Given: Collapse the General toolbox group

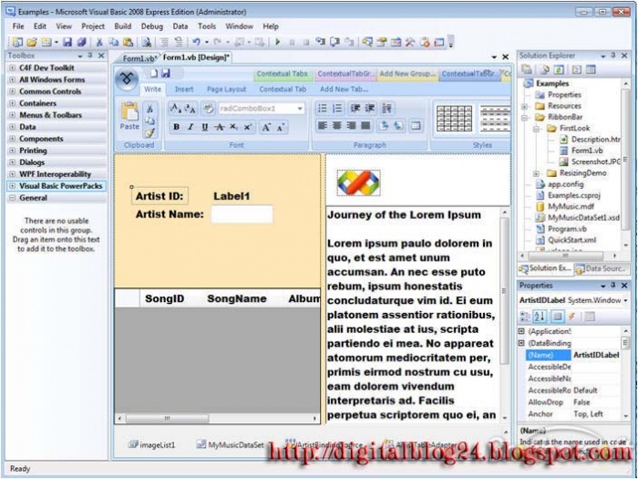Looking at the screenshot, I should [12, 198].
